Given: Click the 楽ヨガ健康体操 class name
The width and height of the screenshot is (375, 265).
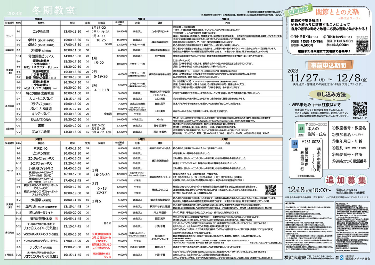Looking at the screenshot, I should pyautogui.click(x=41, y=219).
